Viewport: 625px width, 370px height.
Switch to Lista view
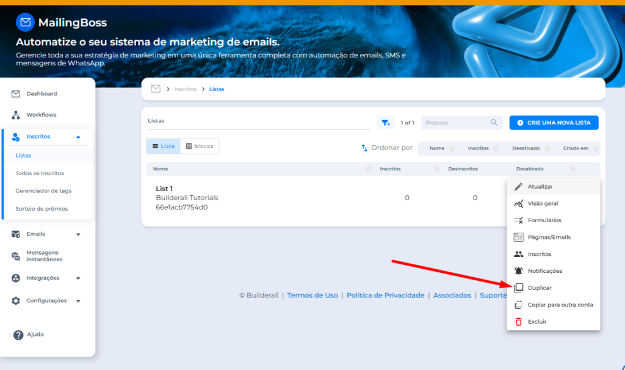(163, 147)
